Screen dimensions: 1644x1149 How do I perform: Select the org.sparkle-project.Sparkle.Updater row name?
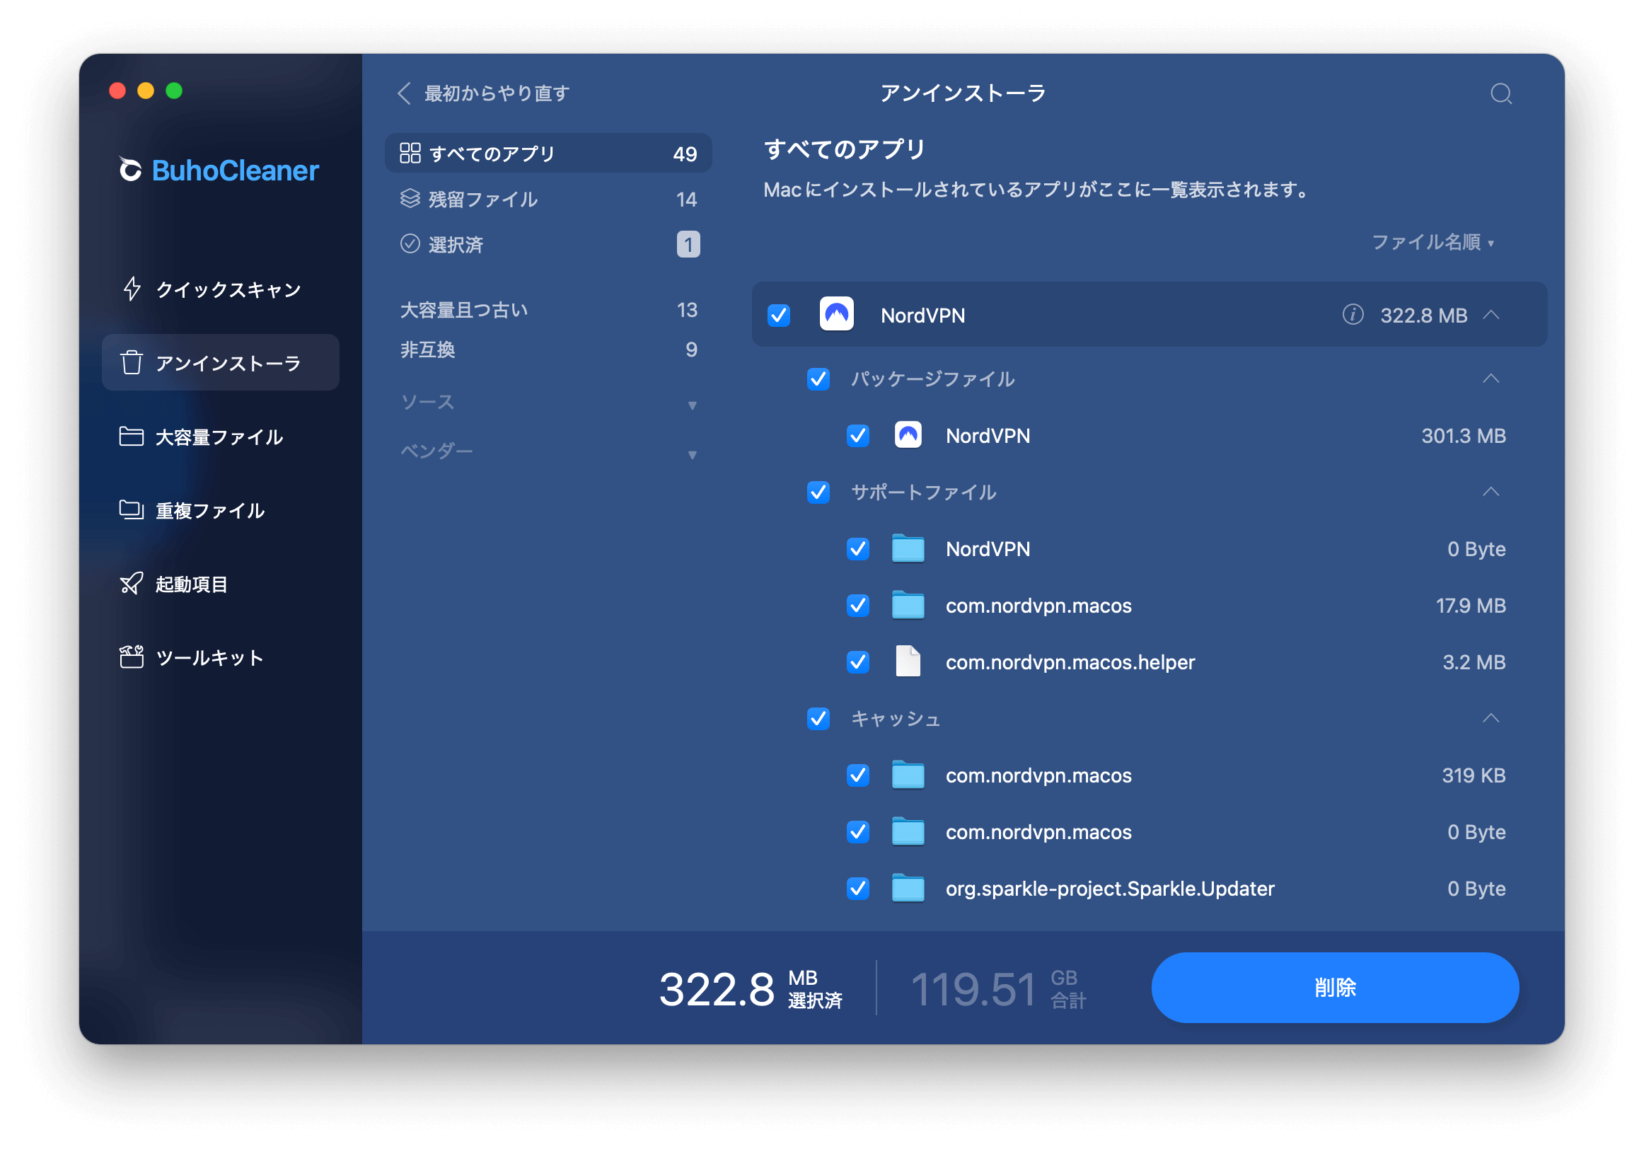point(1110,888)
